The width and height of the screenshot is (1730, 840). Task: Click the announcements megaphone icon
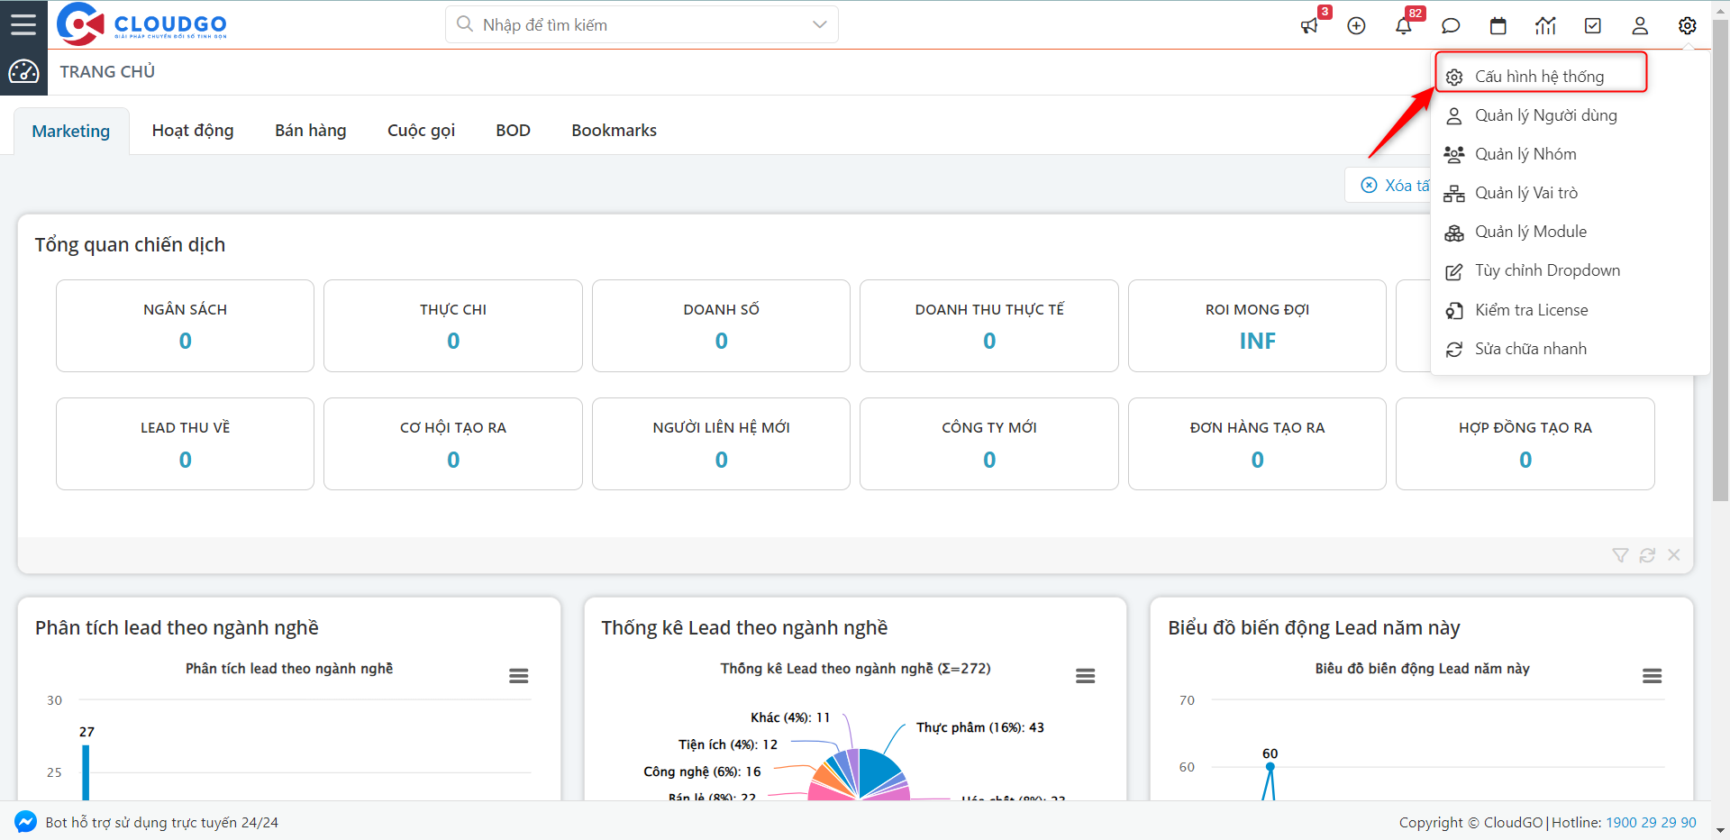pyautogui.click(x=1309, y=26)
